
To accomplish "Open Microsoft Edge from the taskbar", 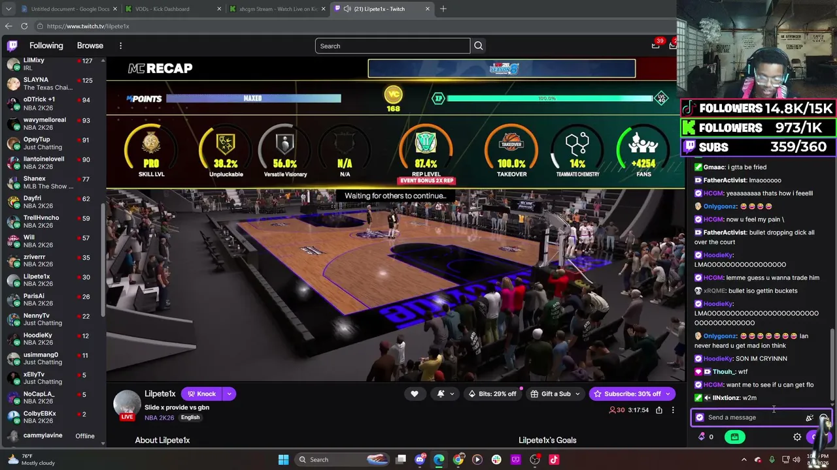I will coord(439,460).
